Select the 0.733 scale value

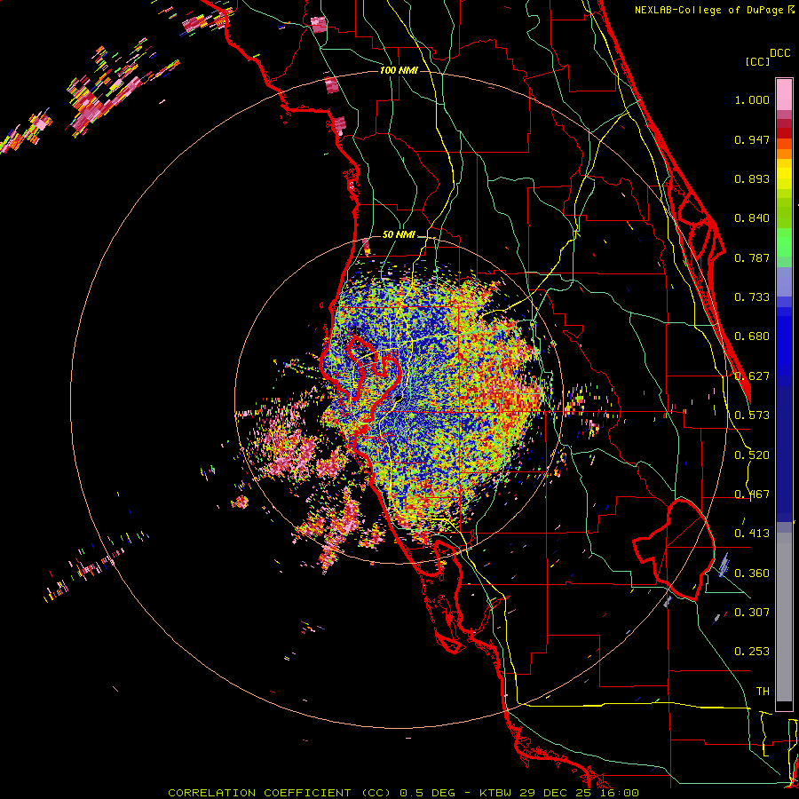[x=752, y=297]
